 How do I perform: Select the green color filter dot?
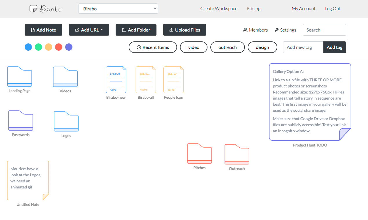point(38,47)
